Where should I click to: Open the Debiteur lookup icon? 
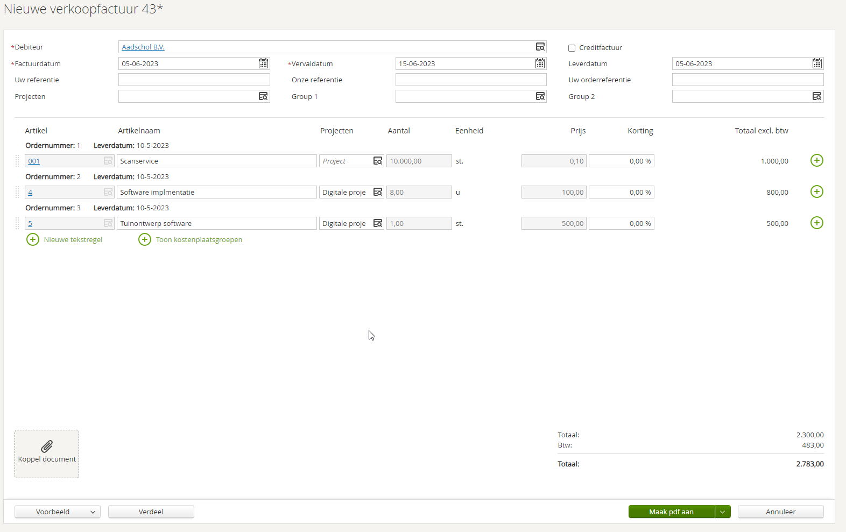(540, 47)
